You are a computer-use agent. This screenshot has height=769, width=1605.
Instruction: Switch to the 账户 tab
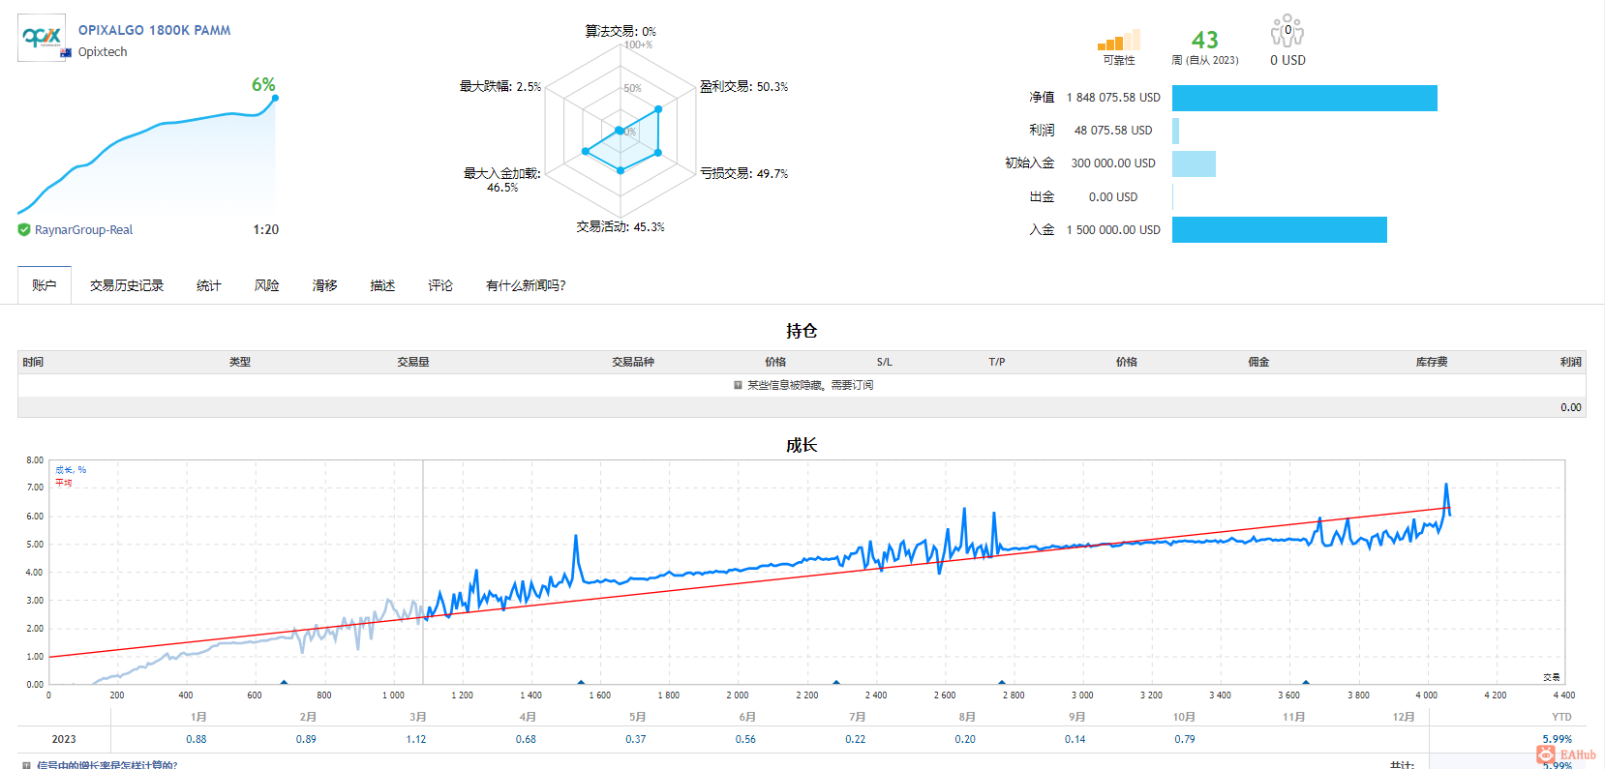(45, 285)
